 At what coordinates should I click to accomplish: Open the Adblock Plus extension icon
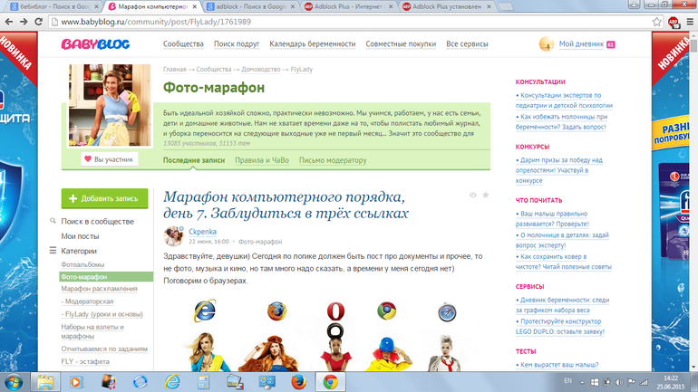[674, 22]
